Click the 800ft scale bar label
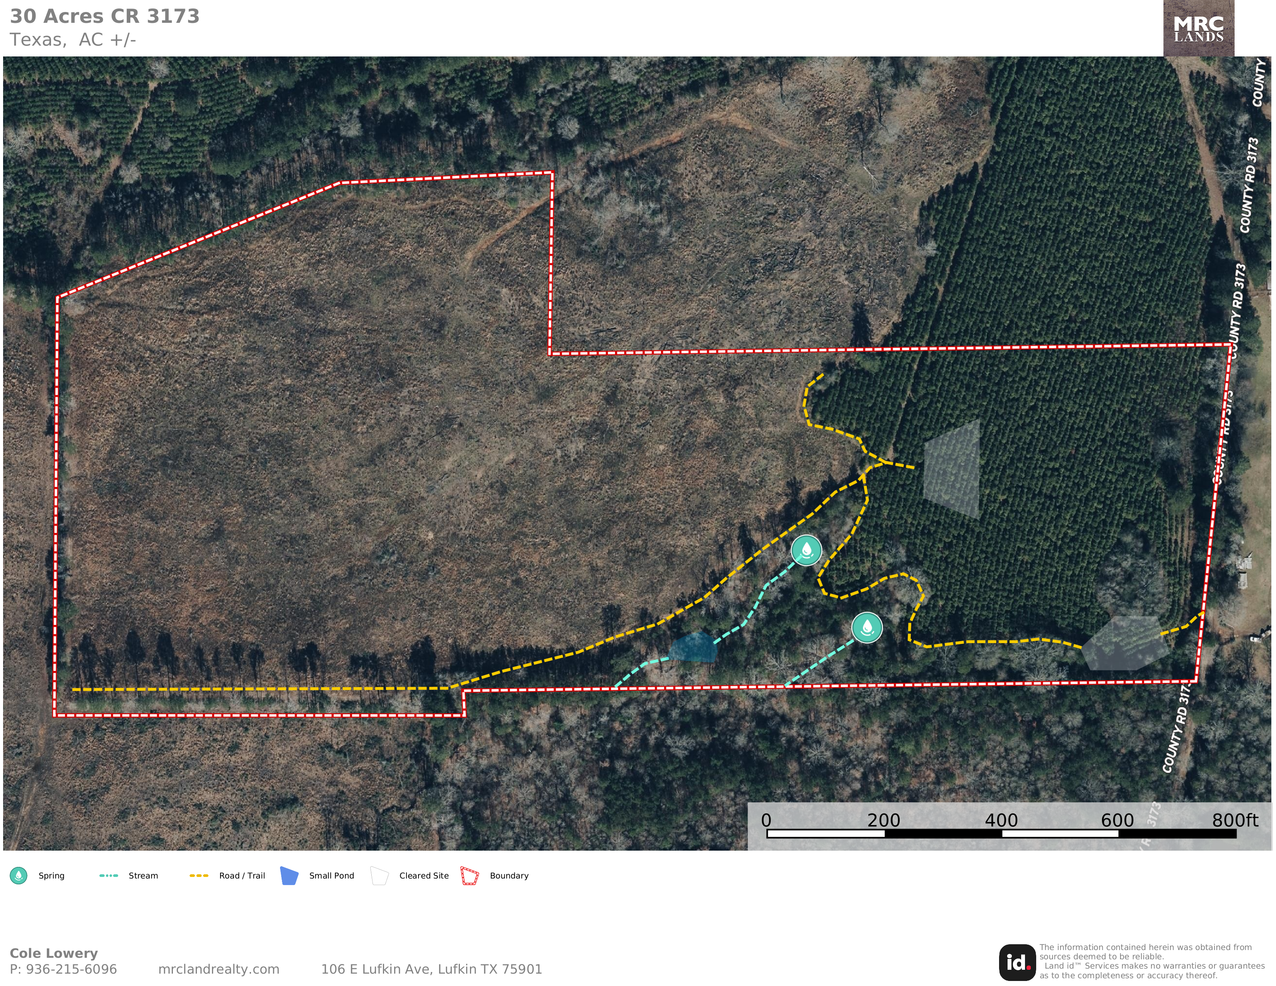Viewport: 1276px width, 986px height. 1235,820
